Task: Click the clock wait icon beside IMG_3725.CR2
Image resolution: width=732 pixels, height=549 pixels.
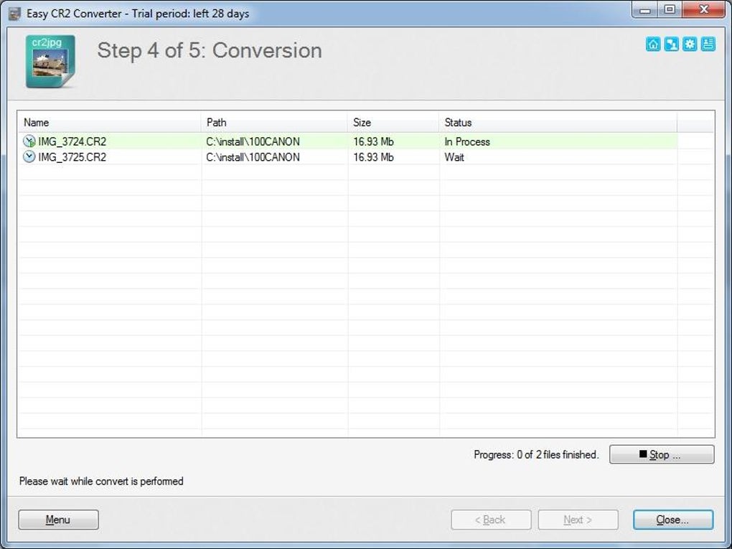Action: point(29,157)
